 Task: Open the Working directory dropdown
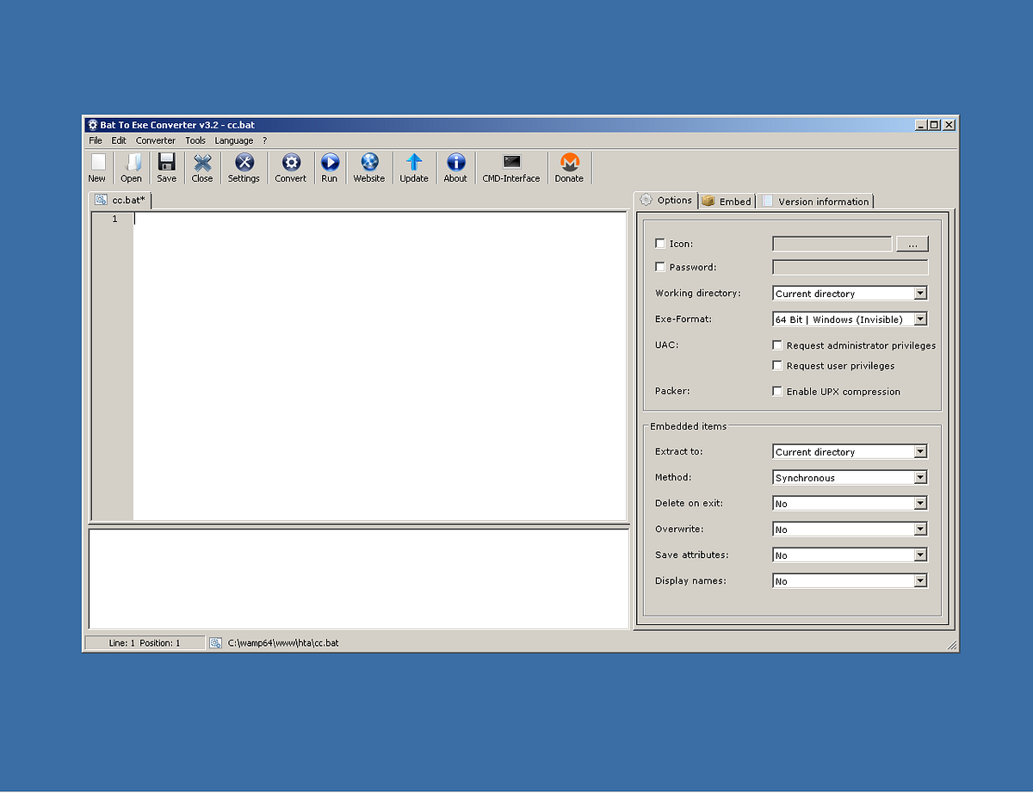point(922,293)
